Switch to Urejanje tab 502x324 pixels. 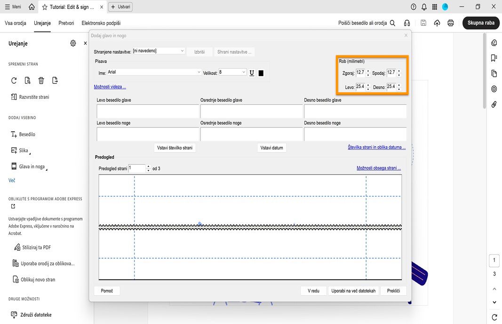42,23
